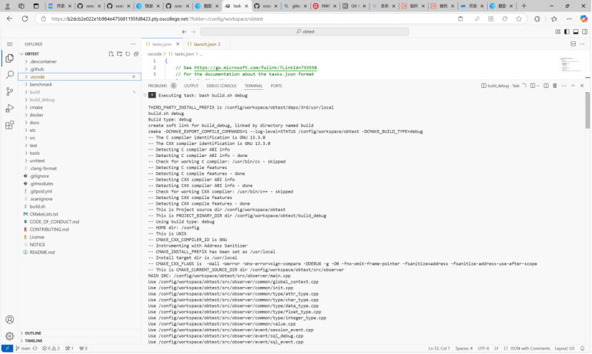Open the Search view in the activity bar

(x=10, y=75)
